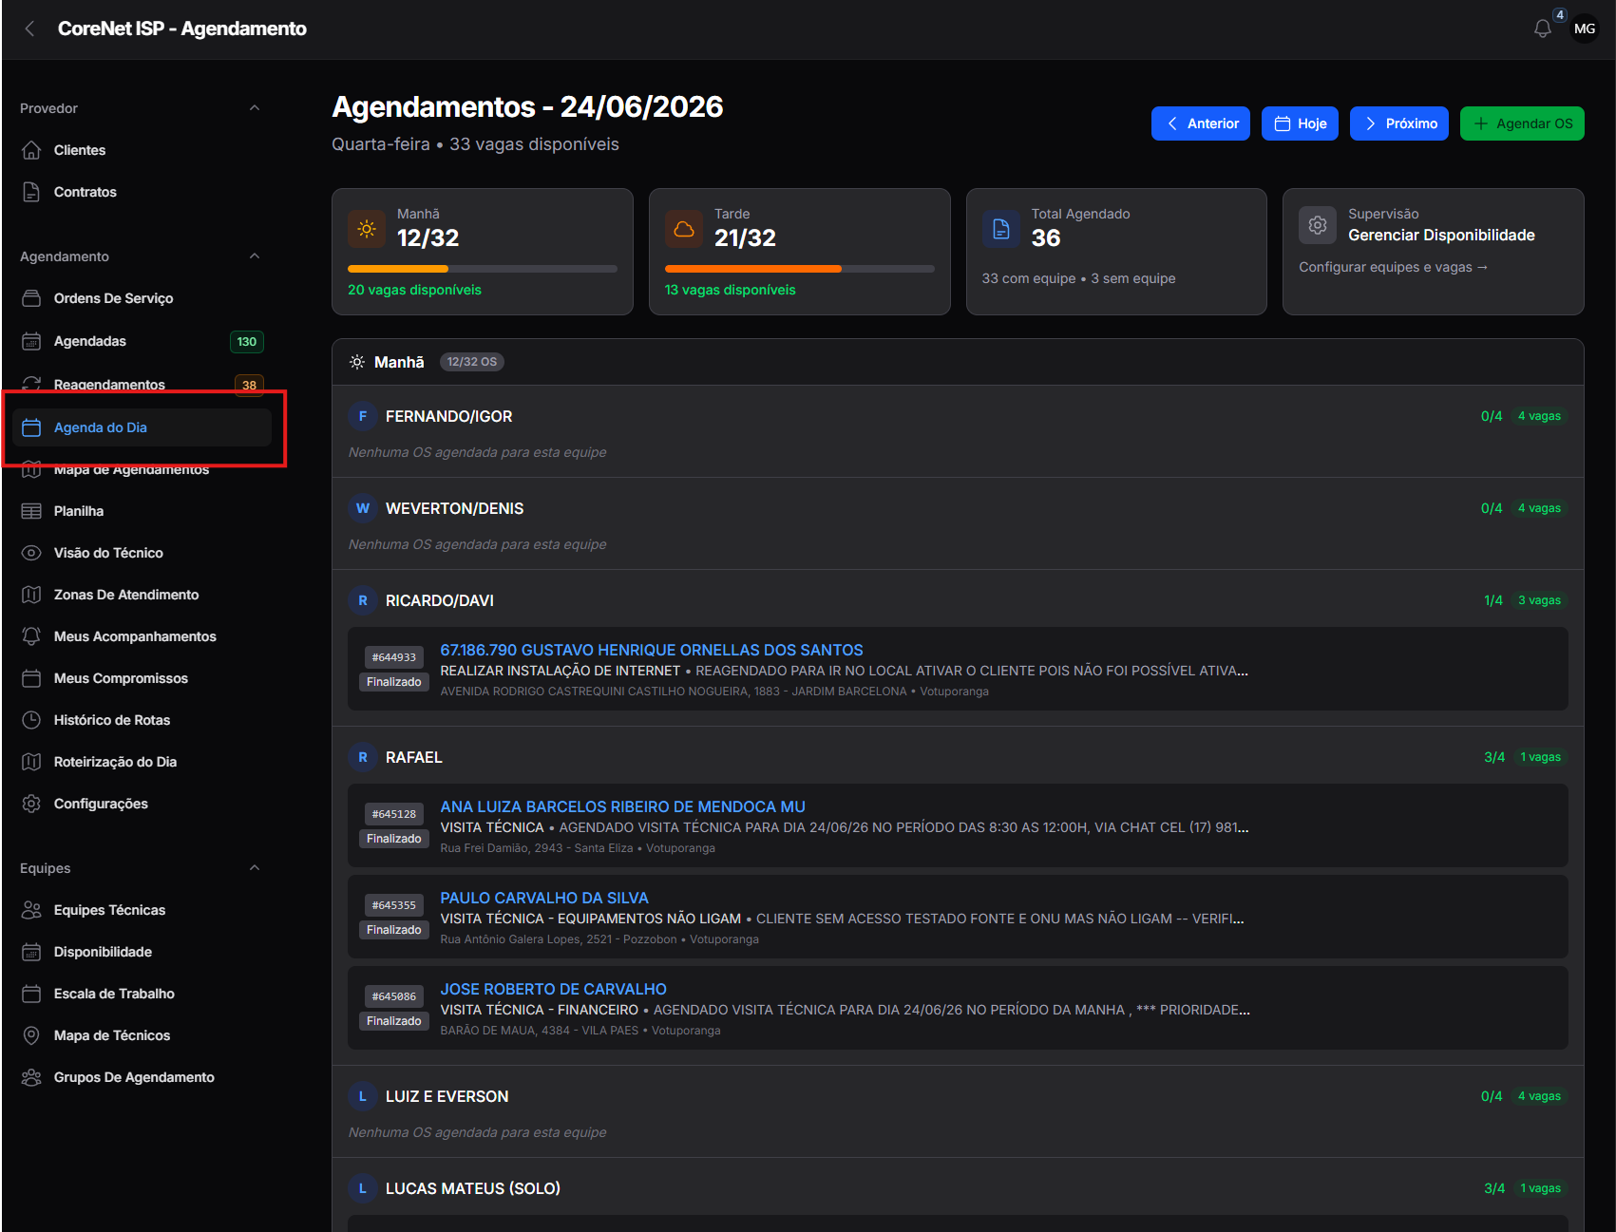Image resolution: width=1616 pixels, height=1232 pixels.
Task: Open Gustavo Henrique Ornellas dos Santos link
Action: pyautogui.click(x=651, y=650)
